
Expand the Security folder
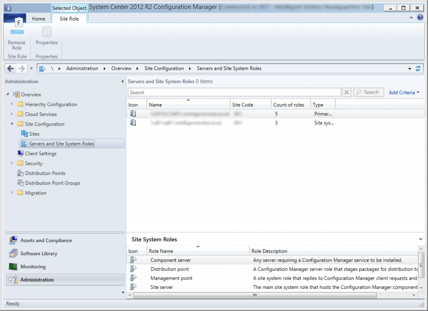[x=12, y=163]
